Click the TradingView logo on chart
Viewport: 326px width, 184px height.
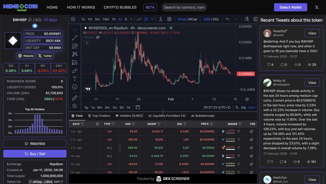[88, 89]
